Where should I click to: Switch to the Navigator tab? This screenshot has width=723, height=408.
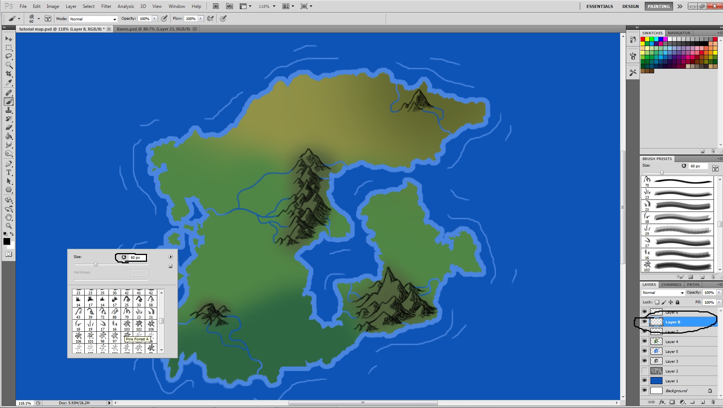(679, 33)
